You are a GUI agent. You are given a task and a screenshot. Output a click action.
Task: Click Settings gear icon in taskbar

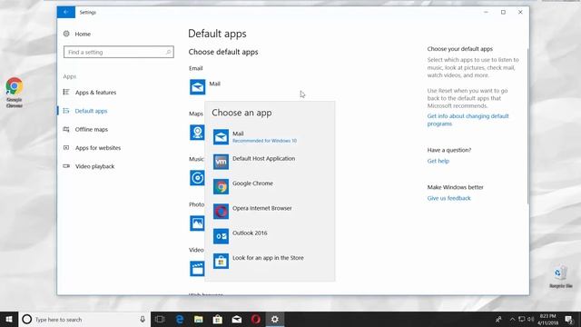pos(274,319)
